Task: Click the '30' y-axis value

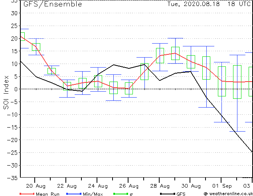Action: (x=14, y=13)
